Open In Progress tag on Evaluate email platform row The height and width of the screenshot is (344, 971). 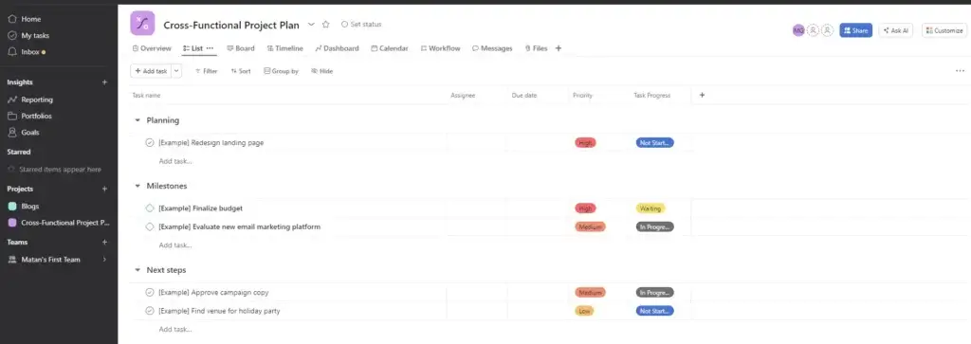point(655,227)
